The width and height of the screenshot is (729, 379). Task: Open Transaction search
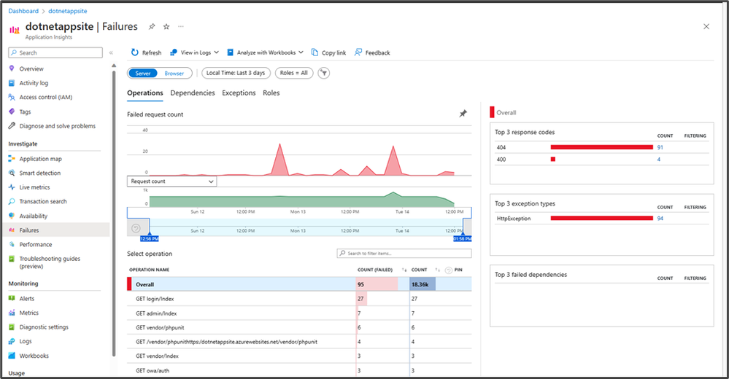coord(43,202)
